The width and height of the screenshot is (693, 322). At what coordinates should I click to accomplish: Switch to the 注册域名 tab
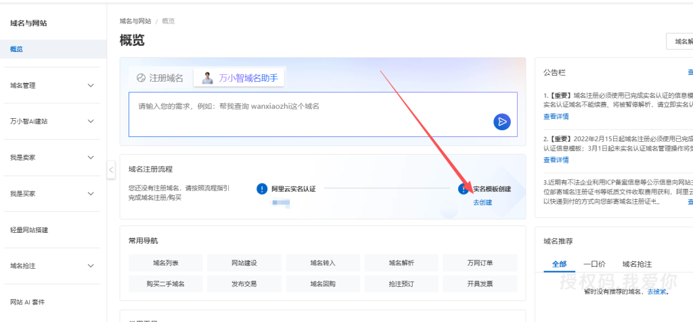pyautogui.click(x=160, y=78)
